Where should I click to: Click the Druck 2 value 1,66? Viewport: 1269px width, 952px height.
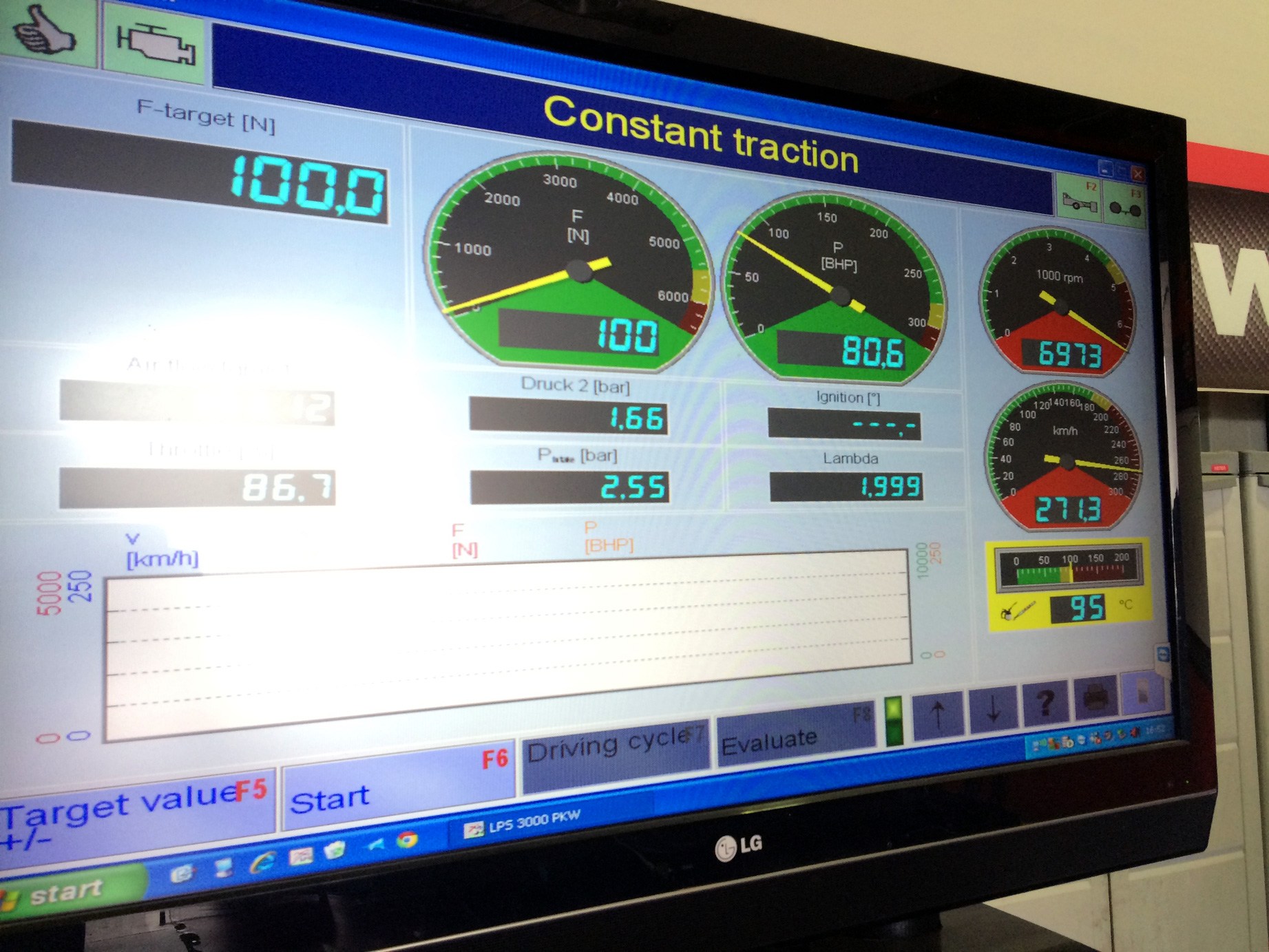[569, 416]
